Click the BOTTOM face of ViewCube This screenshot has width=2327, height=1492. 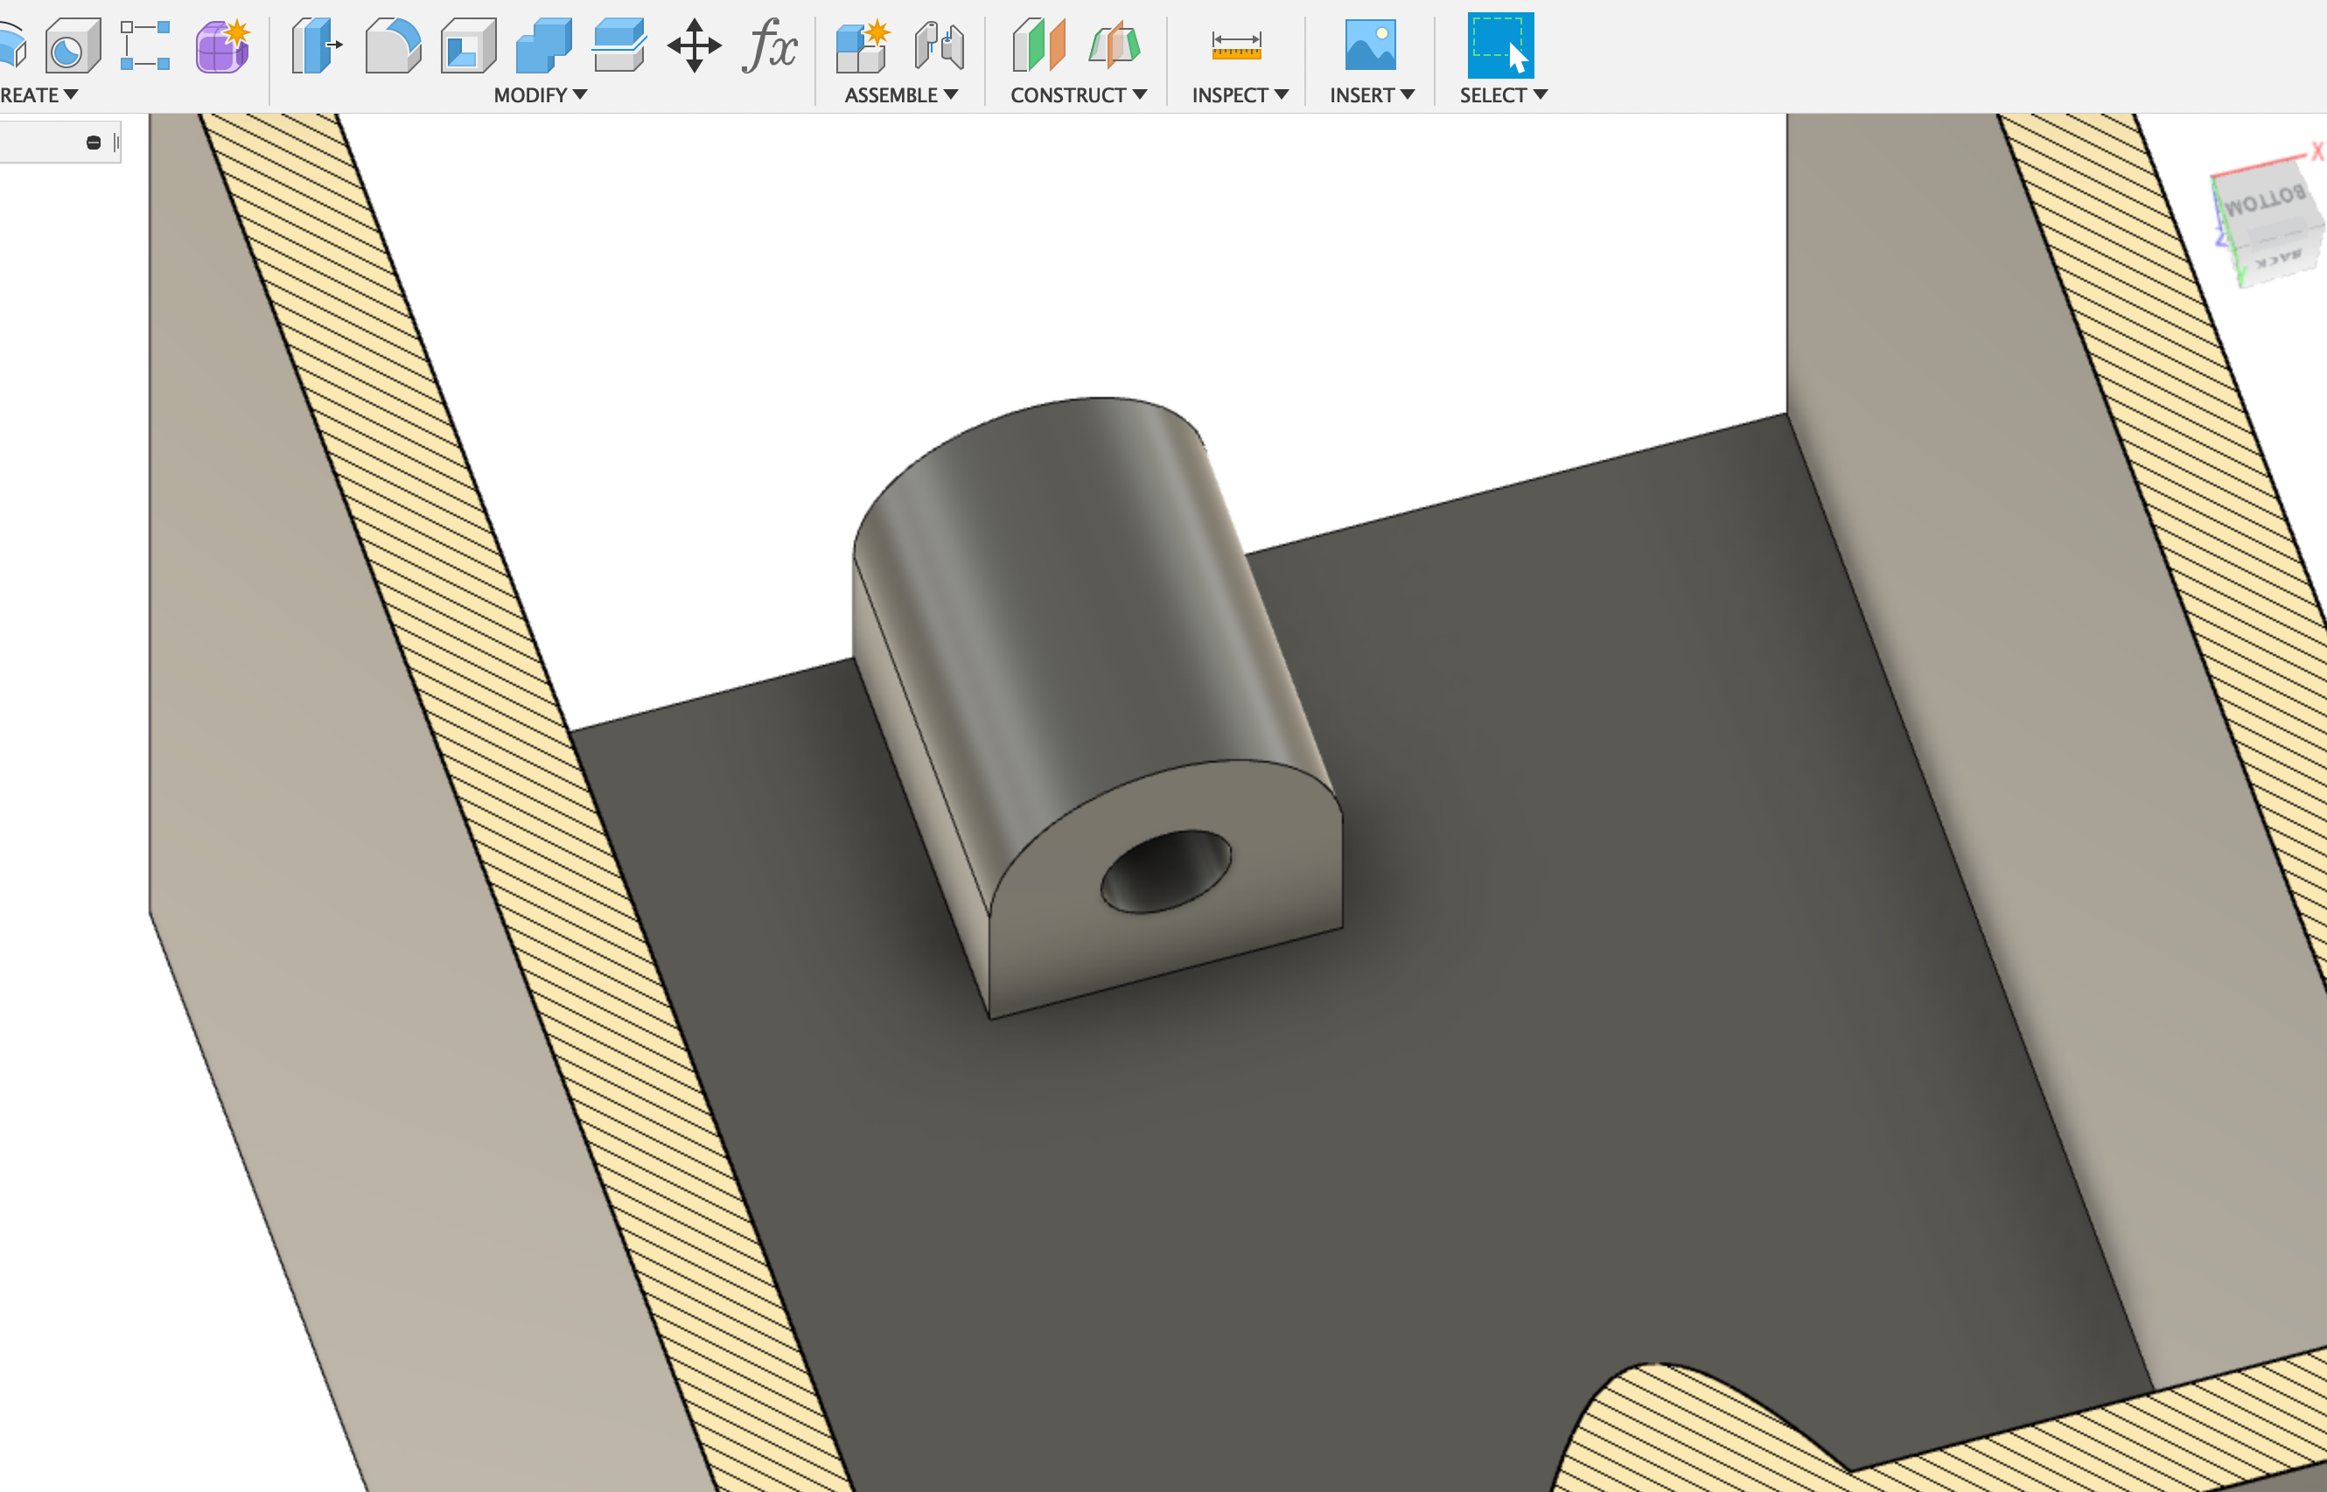pyautogui.click(x=2264, y=201)
